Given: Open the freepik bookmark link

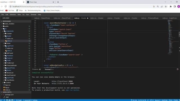Looking at the screenshot, I should (52, 10).
